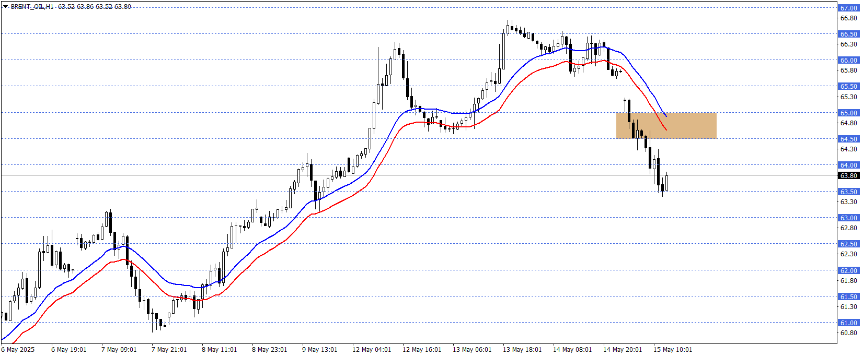Click the 61.00 price level label
This screenshot has height=356, width=863.
click(x=849, y=323)
